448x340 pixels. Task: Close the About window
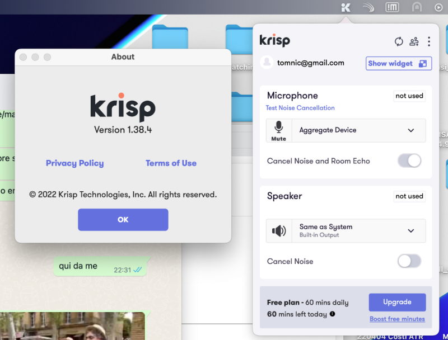pyautogui.click(x=23, y=57)
